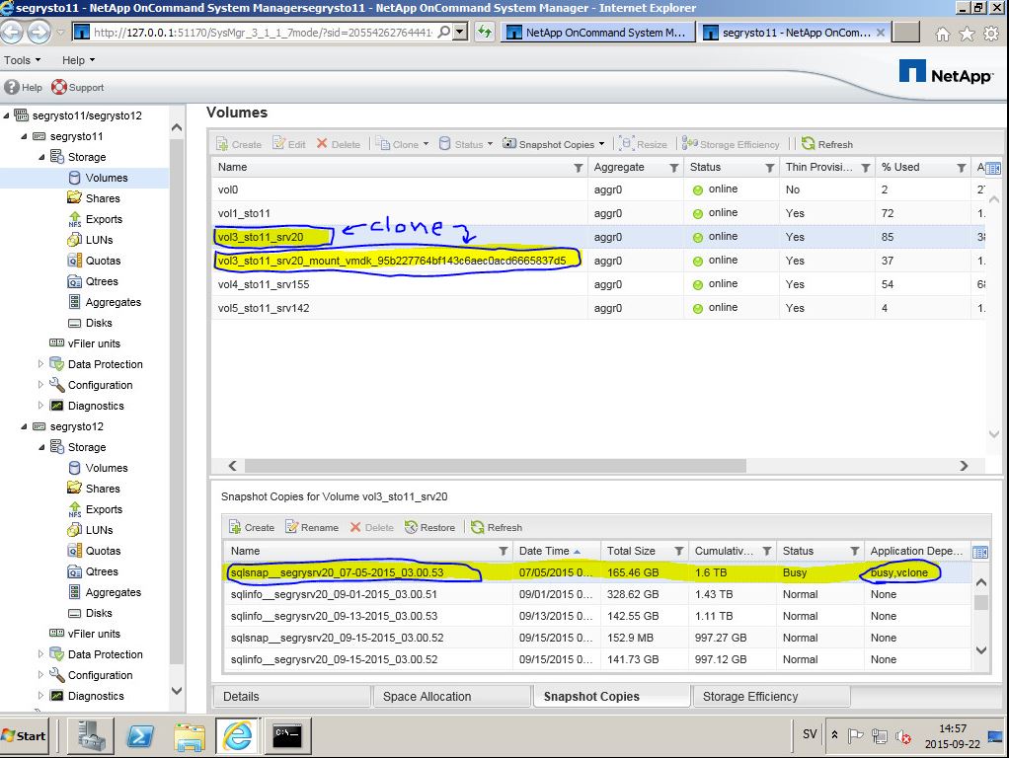This screenshot has width=1009, height=758.
Task: Click the right arrow of Volumes horizontal scrollbar
Action: click(x=964, y=465)
